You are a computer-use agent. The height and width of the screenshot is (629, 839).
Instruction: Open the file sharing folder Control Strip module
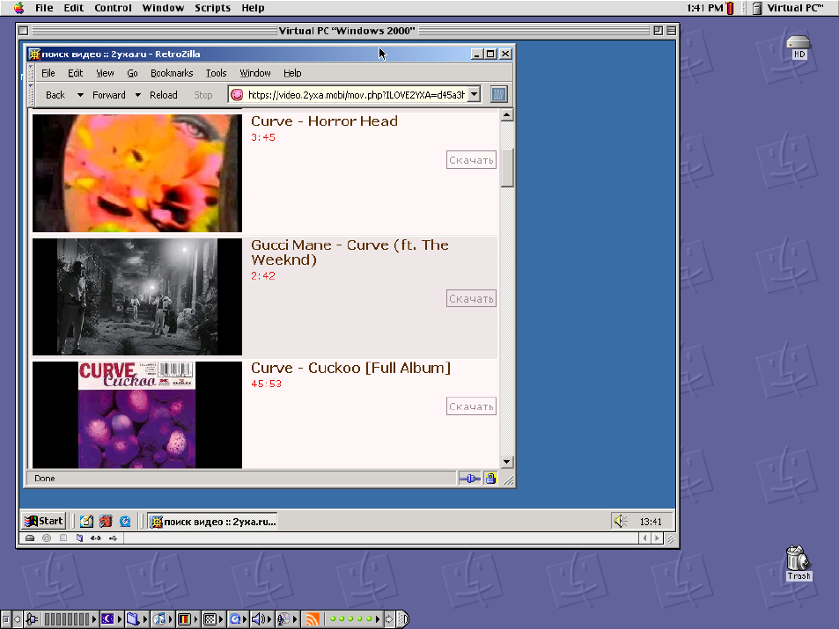coord(137,619)
